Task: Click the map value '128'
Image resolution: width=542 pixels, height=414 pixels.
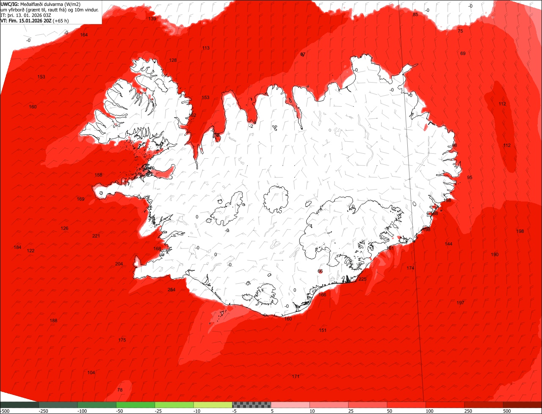Action: click(x=173, y=60)
